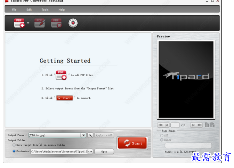Click the Remove PDF toolbar icon
This screenshot has height=168, width=234.
tap(56, 23)
